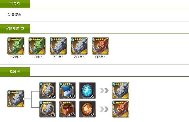Click the 펫 분양소 text
This screenshot has height=122, width=189.
tap(14, 14)
